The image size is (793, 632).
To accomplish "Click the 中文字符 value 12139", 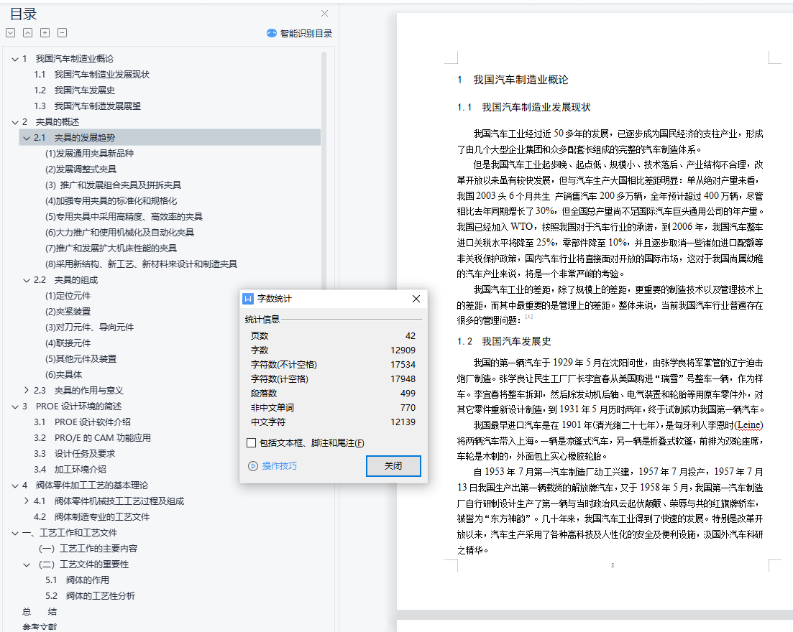I will pyautogui.click(x=403, y=422).
